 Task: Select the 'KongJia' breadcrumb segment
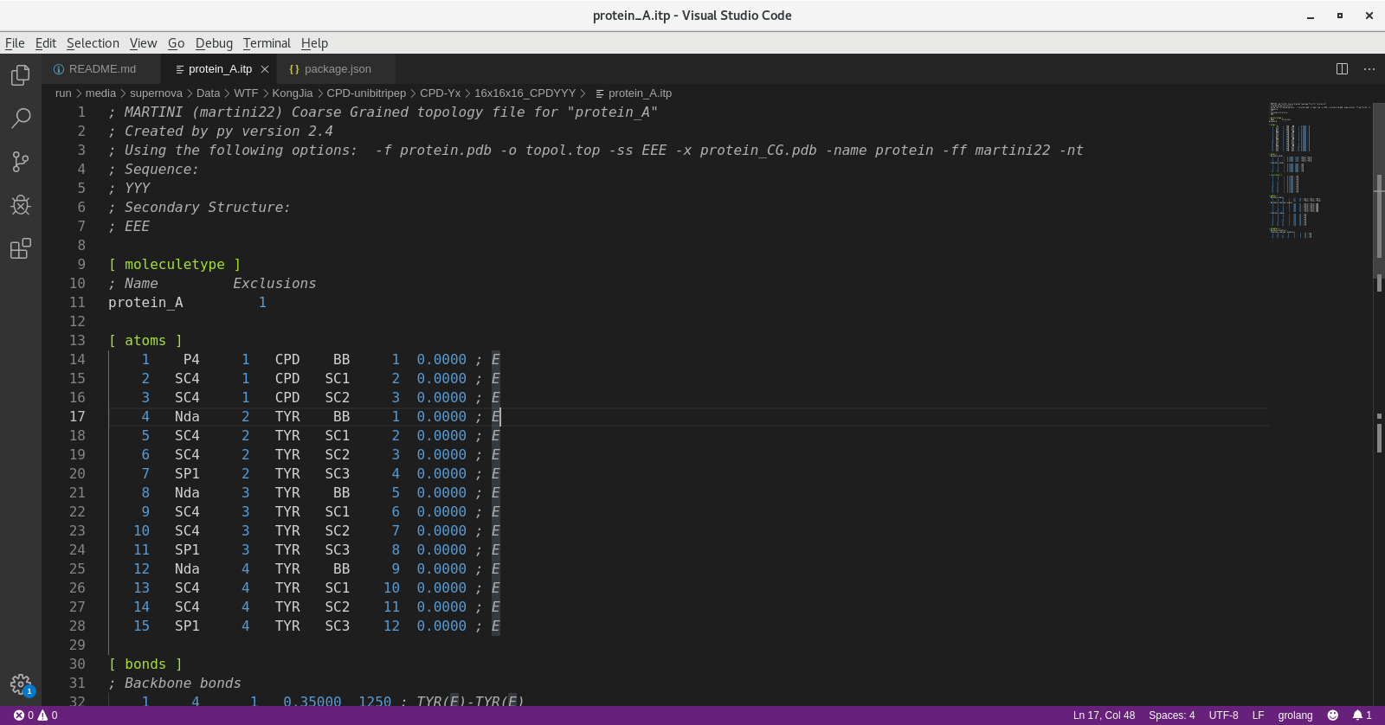coord(293,93)
